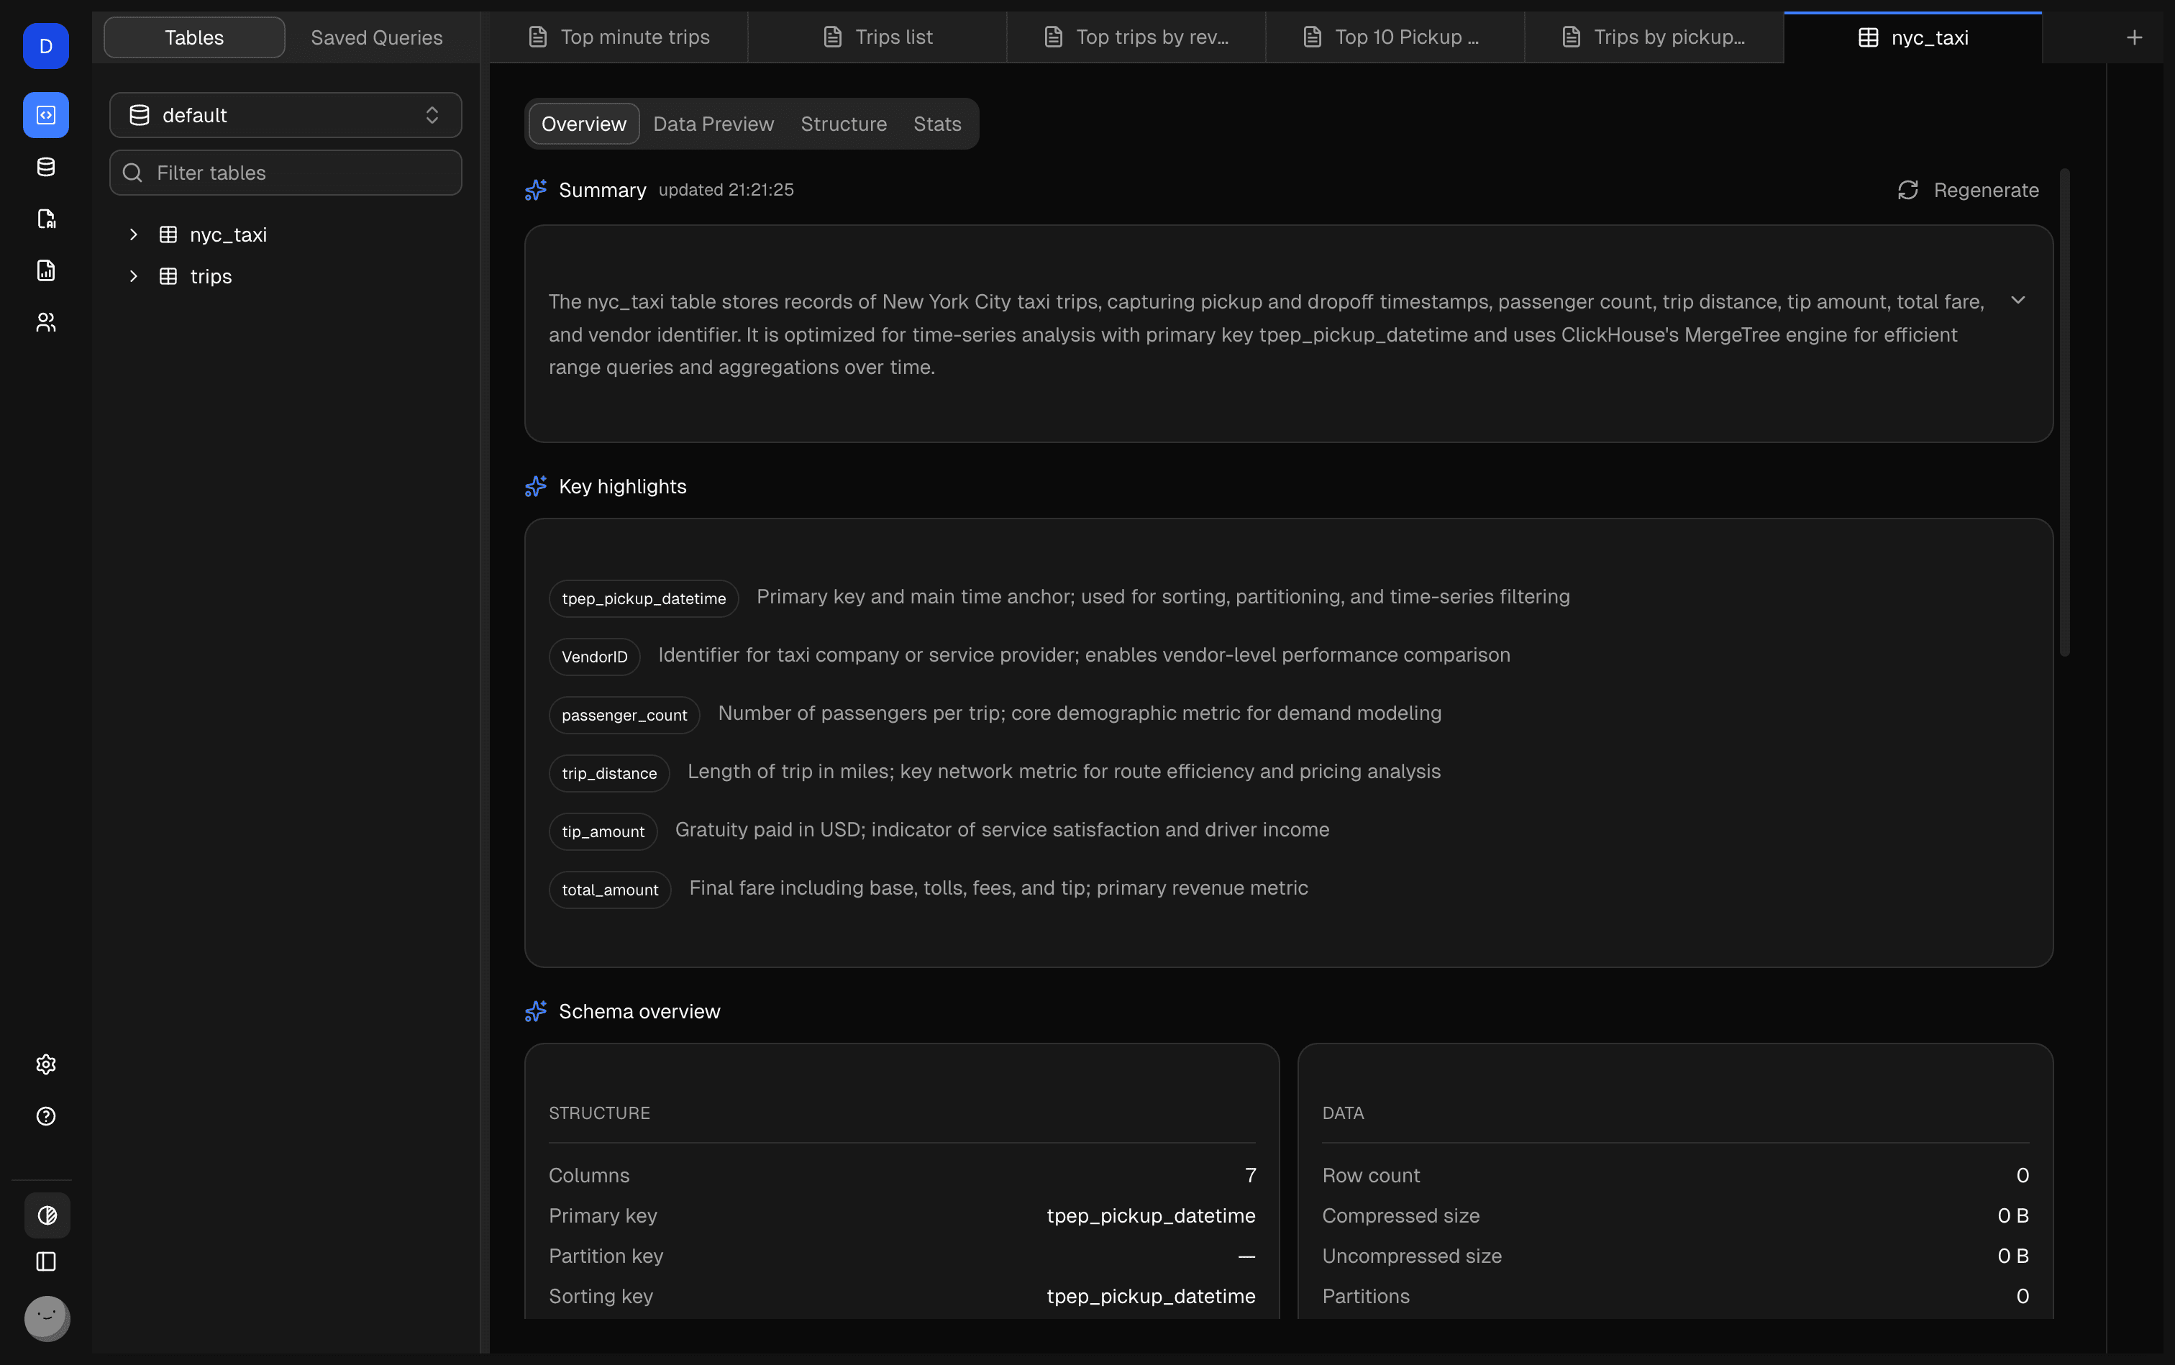Screen dimensions: 2175x1365
Task: Click the plus icon to add new tab
Action: [2133, 37]
